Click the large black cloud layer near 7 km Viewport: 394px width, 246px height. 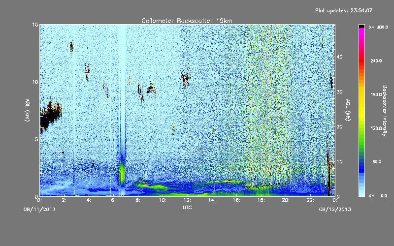click(50, 115)
